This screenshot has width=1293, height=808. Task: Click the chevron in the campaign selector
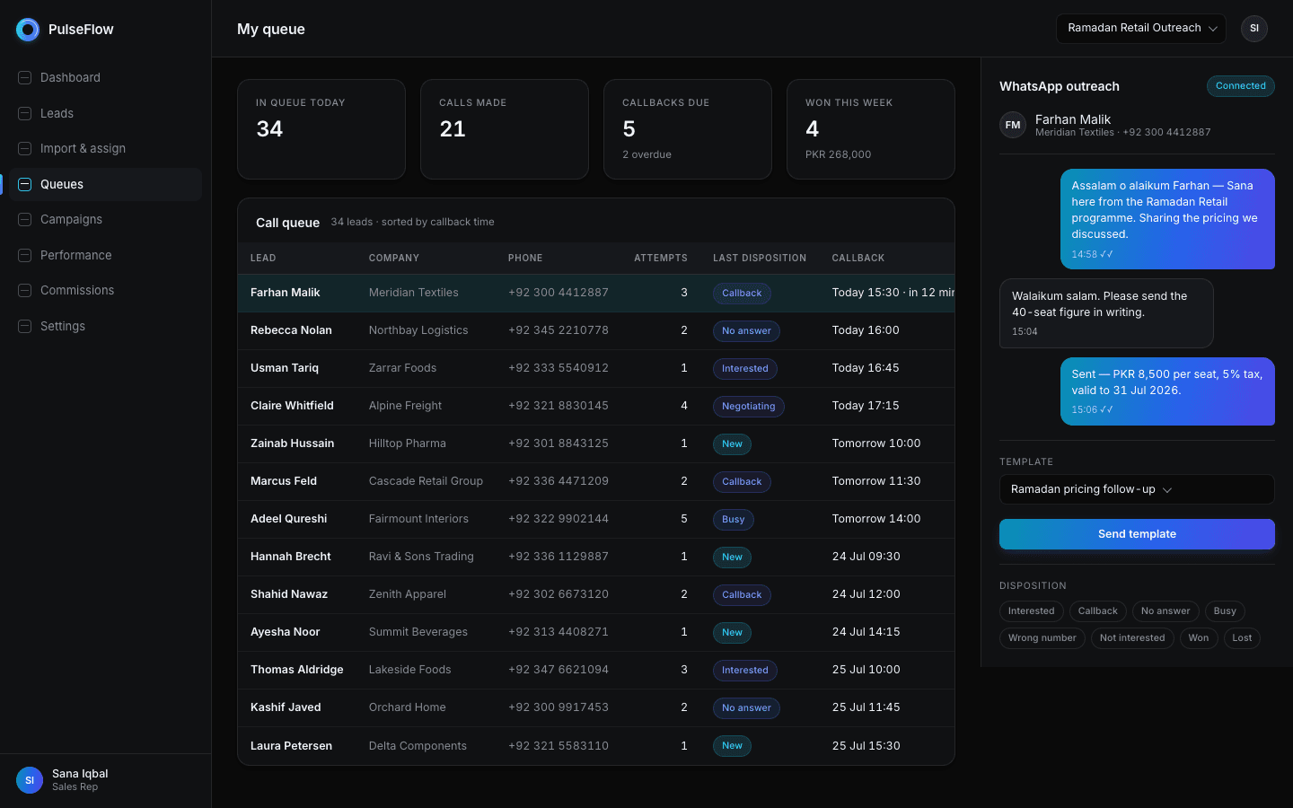(1213, 29)
